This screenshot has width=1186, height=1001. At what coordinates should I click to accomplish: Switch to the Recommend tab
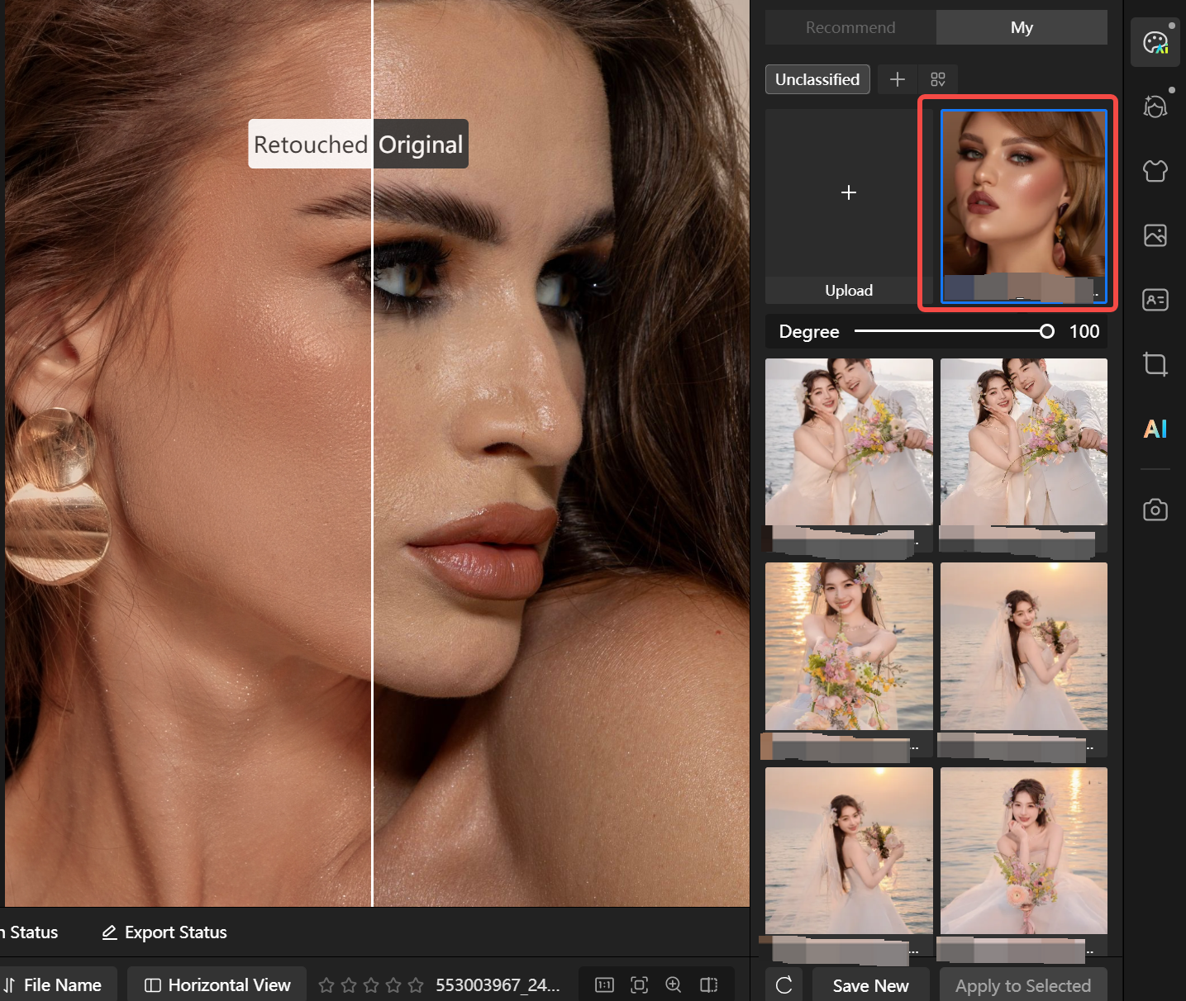850,27
